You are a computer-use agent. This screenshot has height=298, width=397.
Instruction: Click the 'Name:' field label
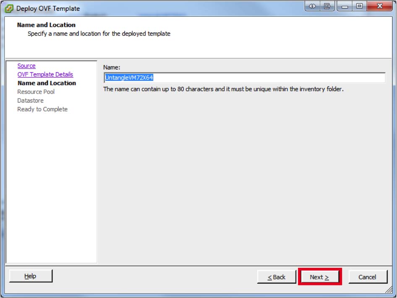coord(112,67)
